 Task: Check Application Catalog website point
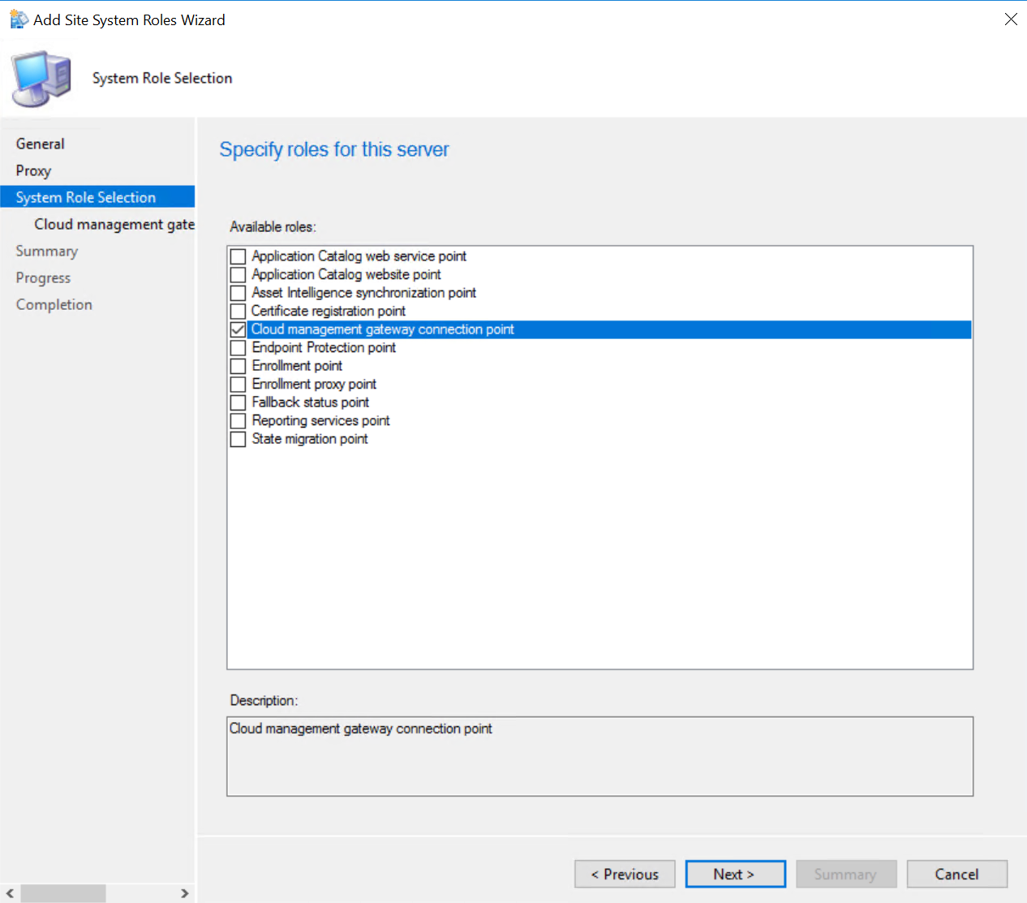click(x=238, y=275)
